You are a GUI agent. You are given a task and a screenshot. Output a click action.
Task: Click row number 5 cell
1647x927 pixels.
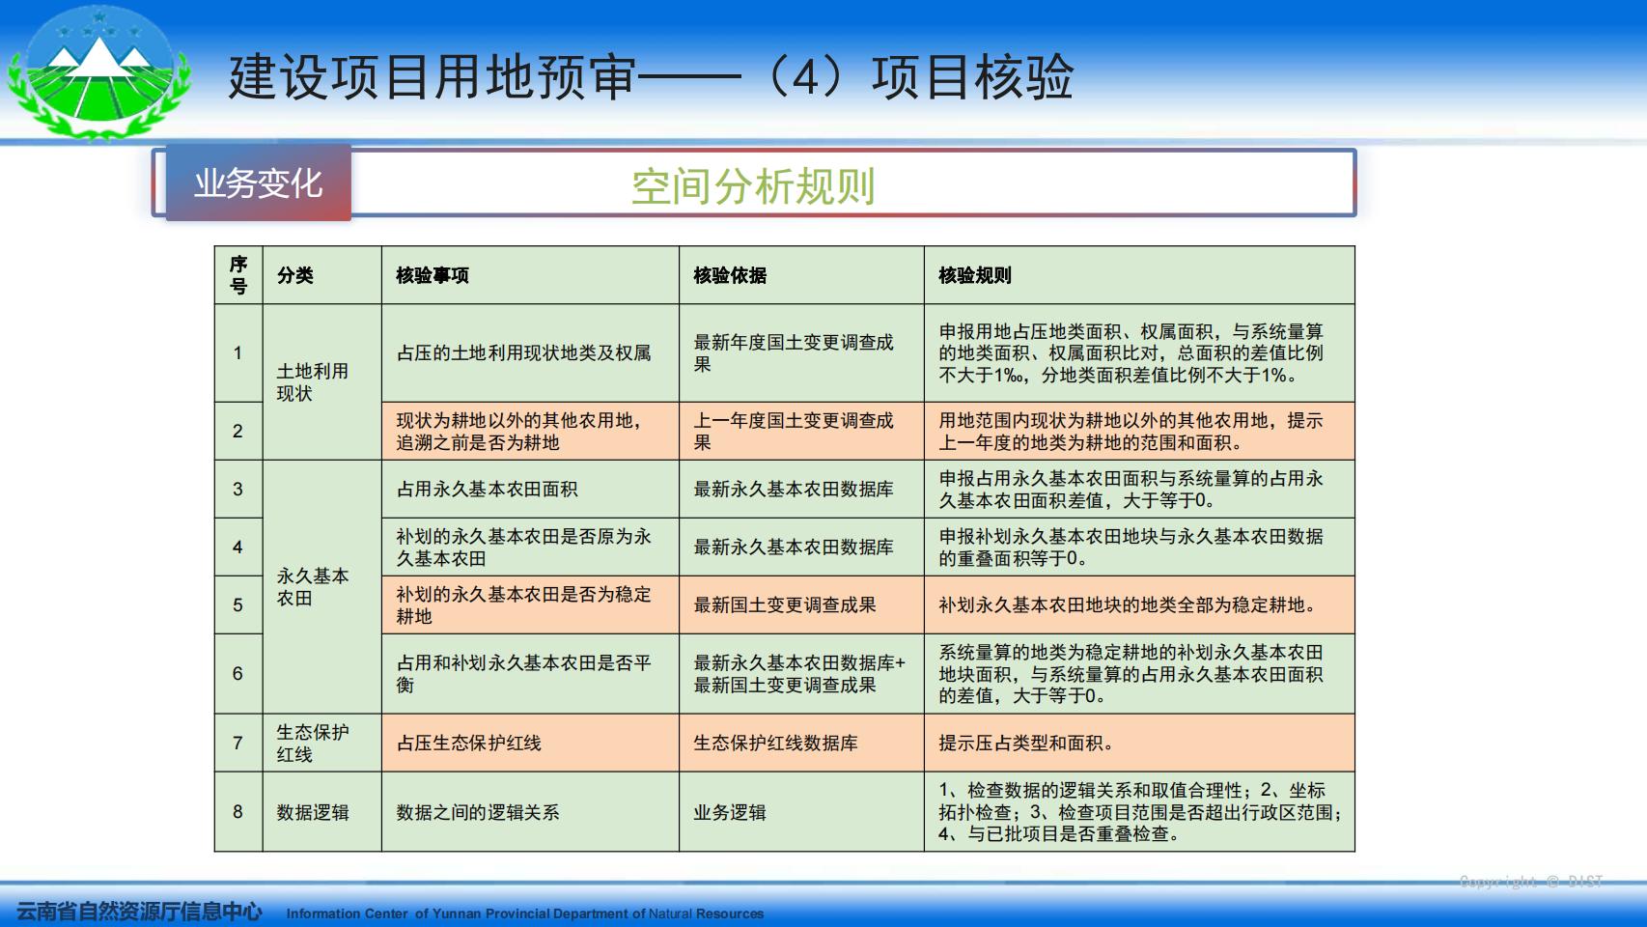click(238, 604)
